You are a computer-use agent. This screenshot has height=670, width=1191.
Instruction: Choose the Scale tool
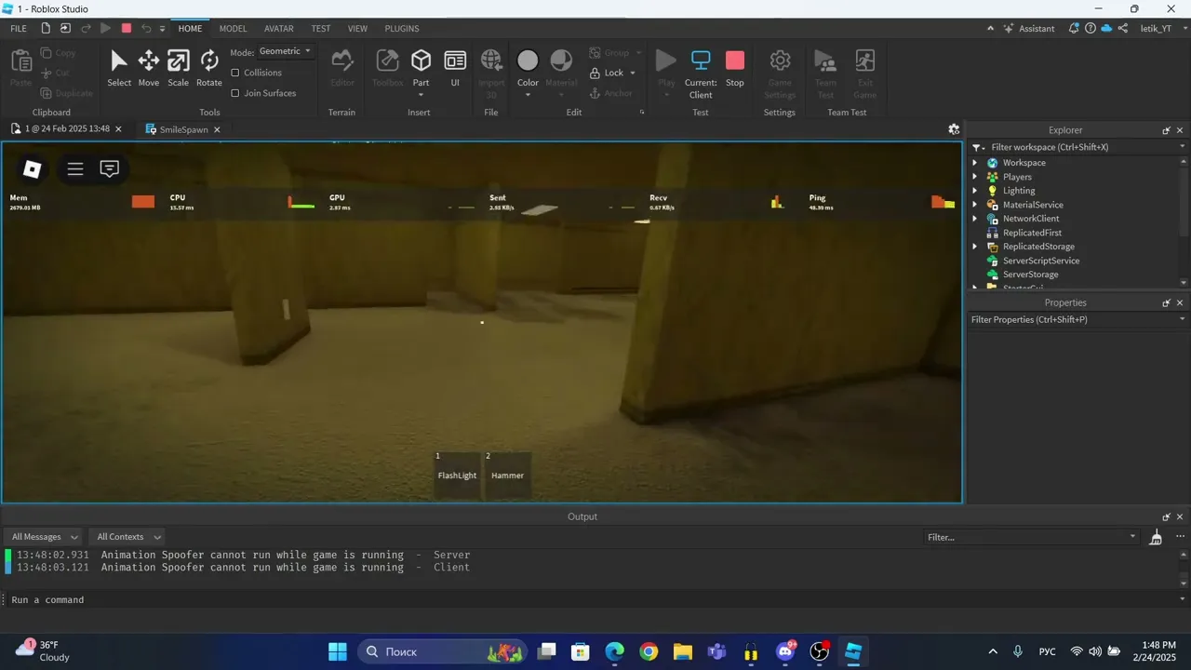178,69
